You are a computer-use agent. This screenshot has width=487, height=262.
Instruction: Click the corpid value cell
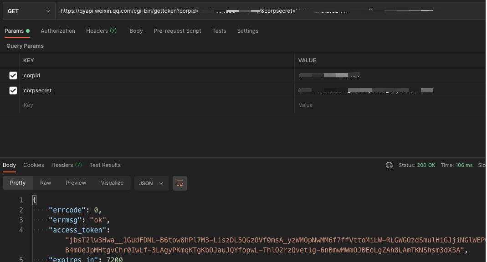[390, 76]
